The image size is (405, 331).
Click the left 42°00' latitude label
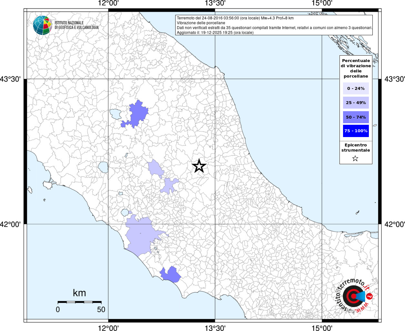10,224
